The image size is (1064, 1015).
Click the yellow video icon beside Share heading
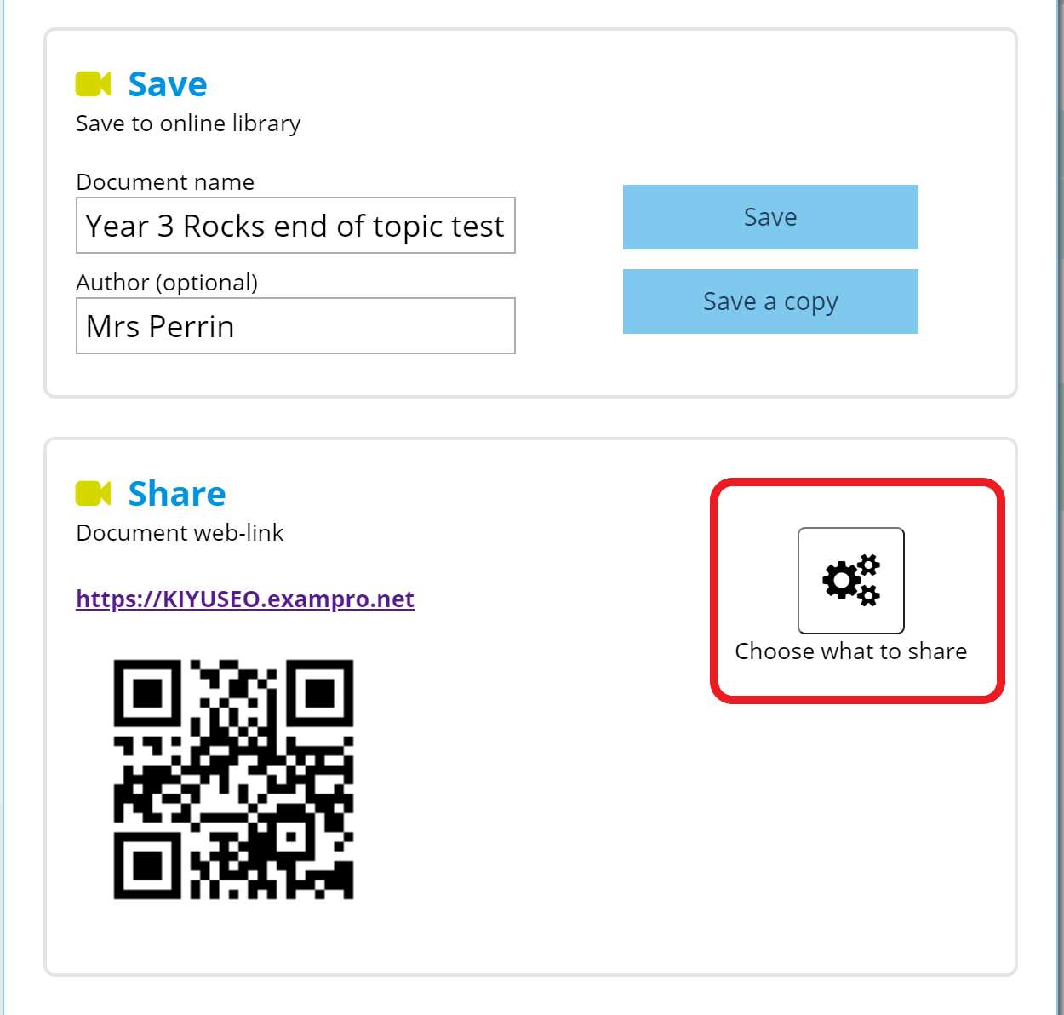93,493
